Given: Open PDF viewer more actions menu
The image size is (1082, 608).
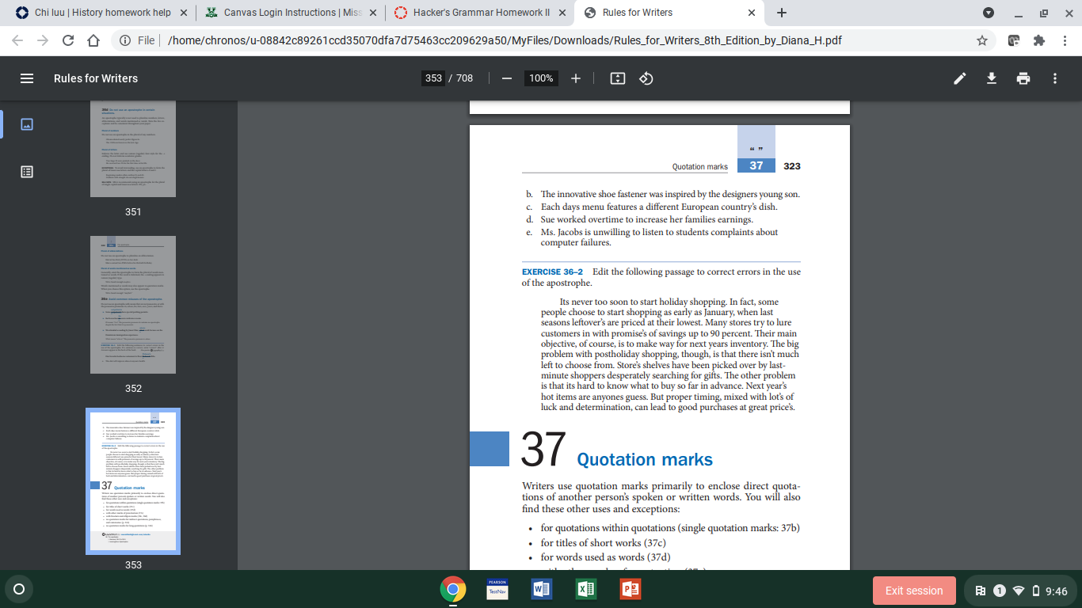Looking at the screenshot, I should point(1055,78).
